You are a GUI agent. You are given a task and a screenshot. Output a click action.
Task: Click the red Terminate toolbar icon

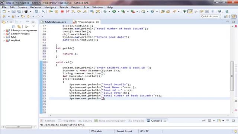(x=62, y=12)
